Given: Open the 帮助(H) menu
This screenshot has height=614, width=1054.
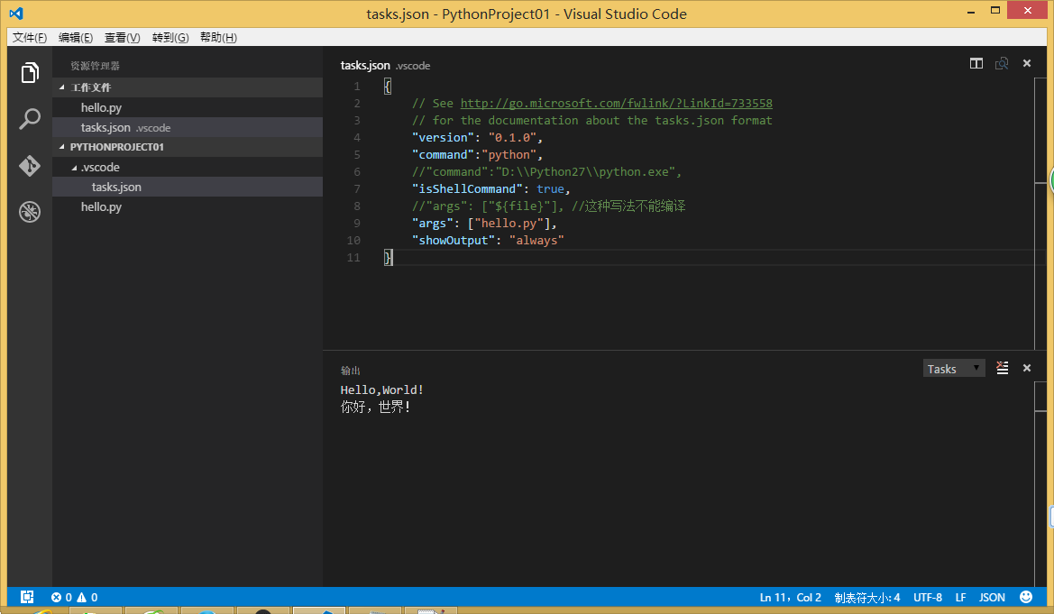Looking at the screenshot, I should 218,38.
